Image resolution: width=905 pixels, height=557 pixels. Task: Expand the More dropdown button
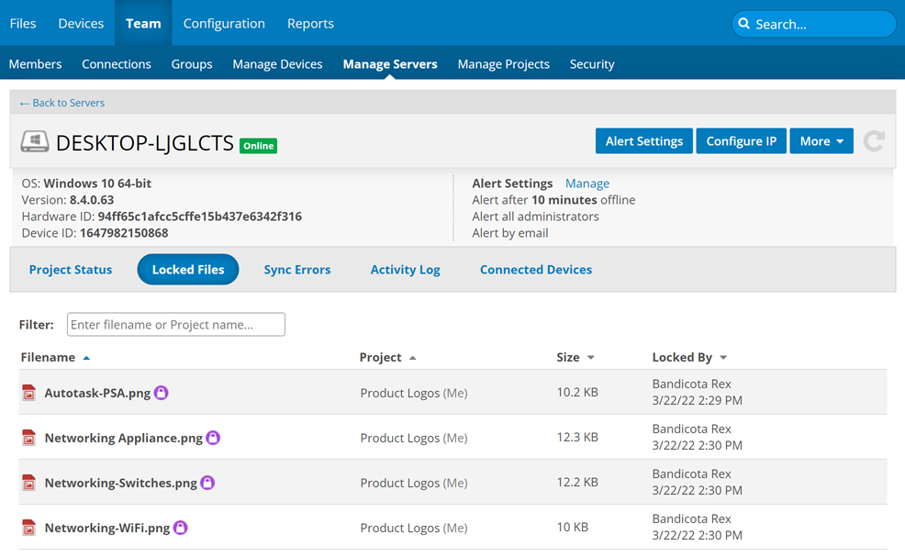(821, 141)
